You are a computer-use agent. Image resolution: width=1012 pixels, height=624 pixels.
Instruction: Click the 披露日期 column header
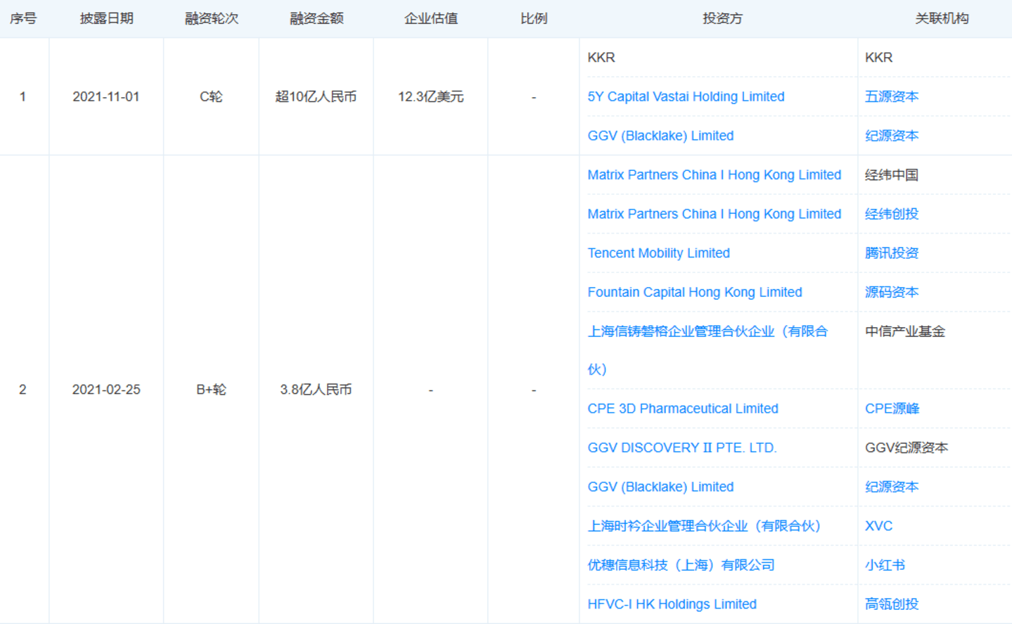click(106, 18)
